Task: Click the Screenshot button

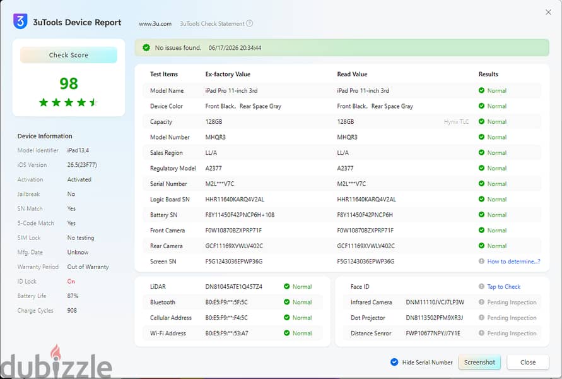Action: 479,362
